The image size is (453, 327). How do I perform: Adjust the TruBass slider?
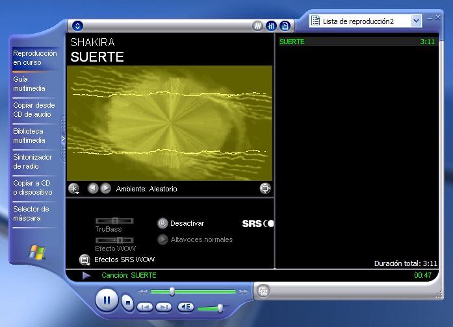tap(114, 221)
